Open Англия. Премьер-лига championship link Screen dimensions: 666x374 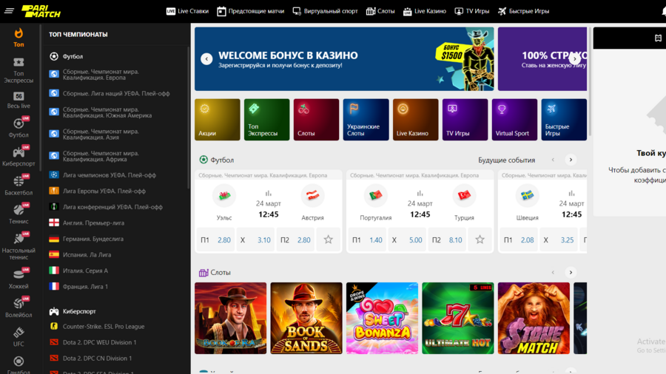[92, 222]
